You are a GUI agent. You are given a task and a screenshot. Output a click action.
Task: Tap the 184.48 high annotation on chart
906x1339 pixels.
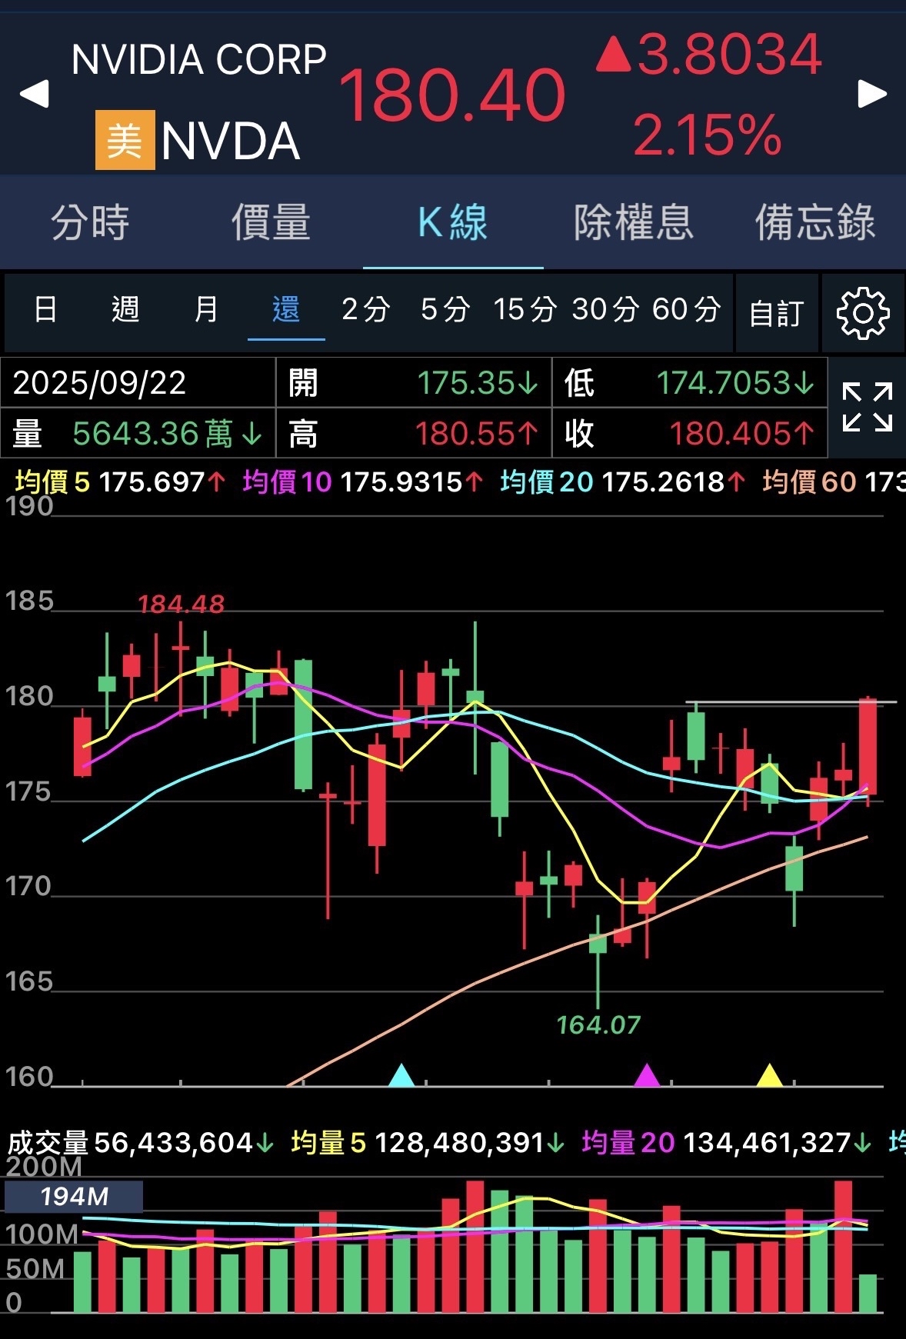tap(181, 605)
